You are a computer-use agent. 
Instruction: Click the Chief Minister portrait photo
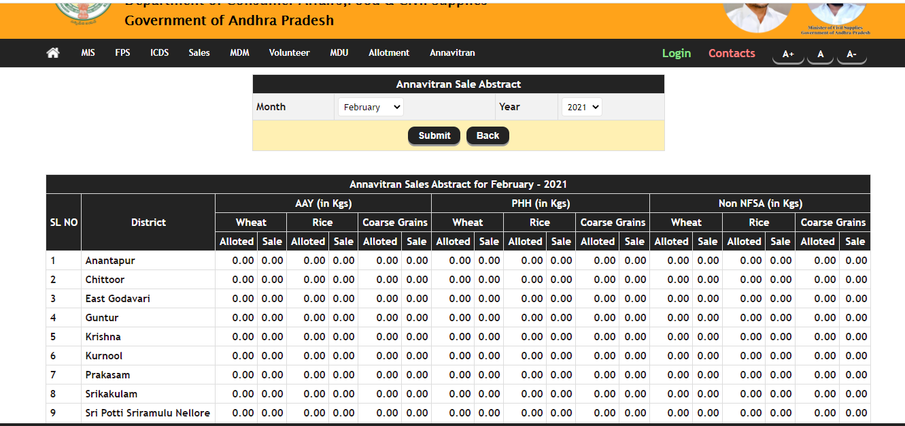pyautogui.click(x=757, y=16)
